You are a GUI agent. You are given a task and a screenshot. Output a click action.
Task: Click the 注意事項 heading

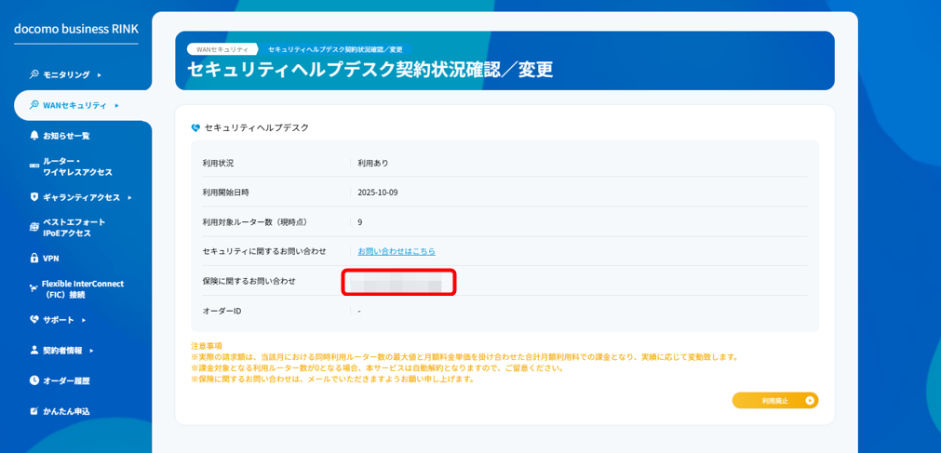tap(207, 346)
